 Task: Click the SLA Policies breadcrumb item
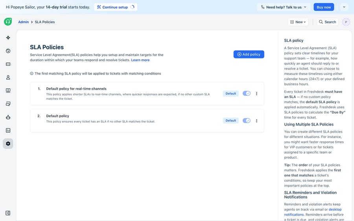tap(45, 22)
